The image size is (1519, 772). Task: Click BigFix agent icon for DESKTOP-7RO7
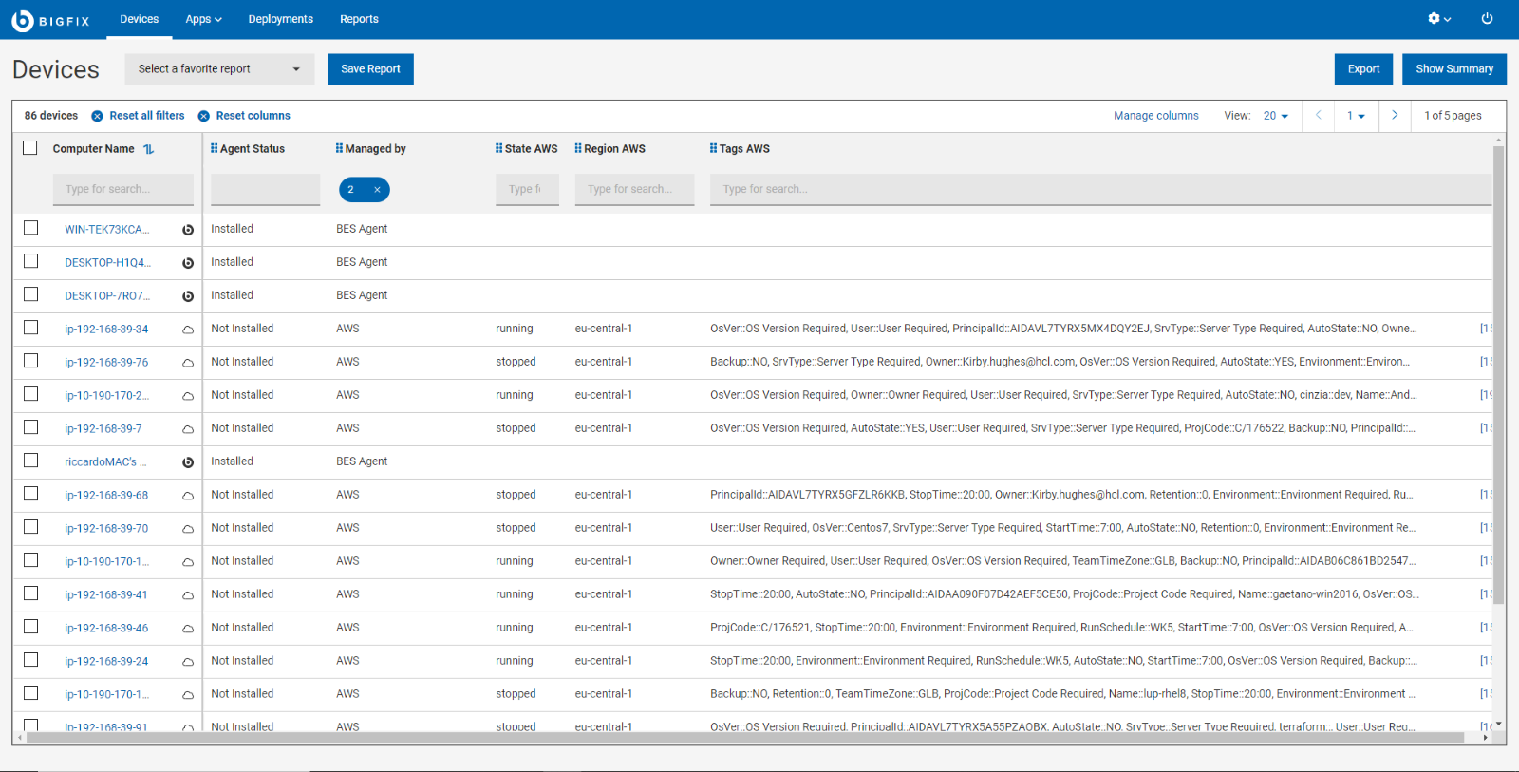(188, 296)
